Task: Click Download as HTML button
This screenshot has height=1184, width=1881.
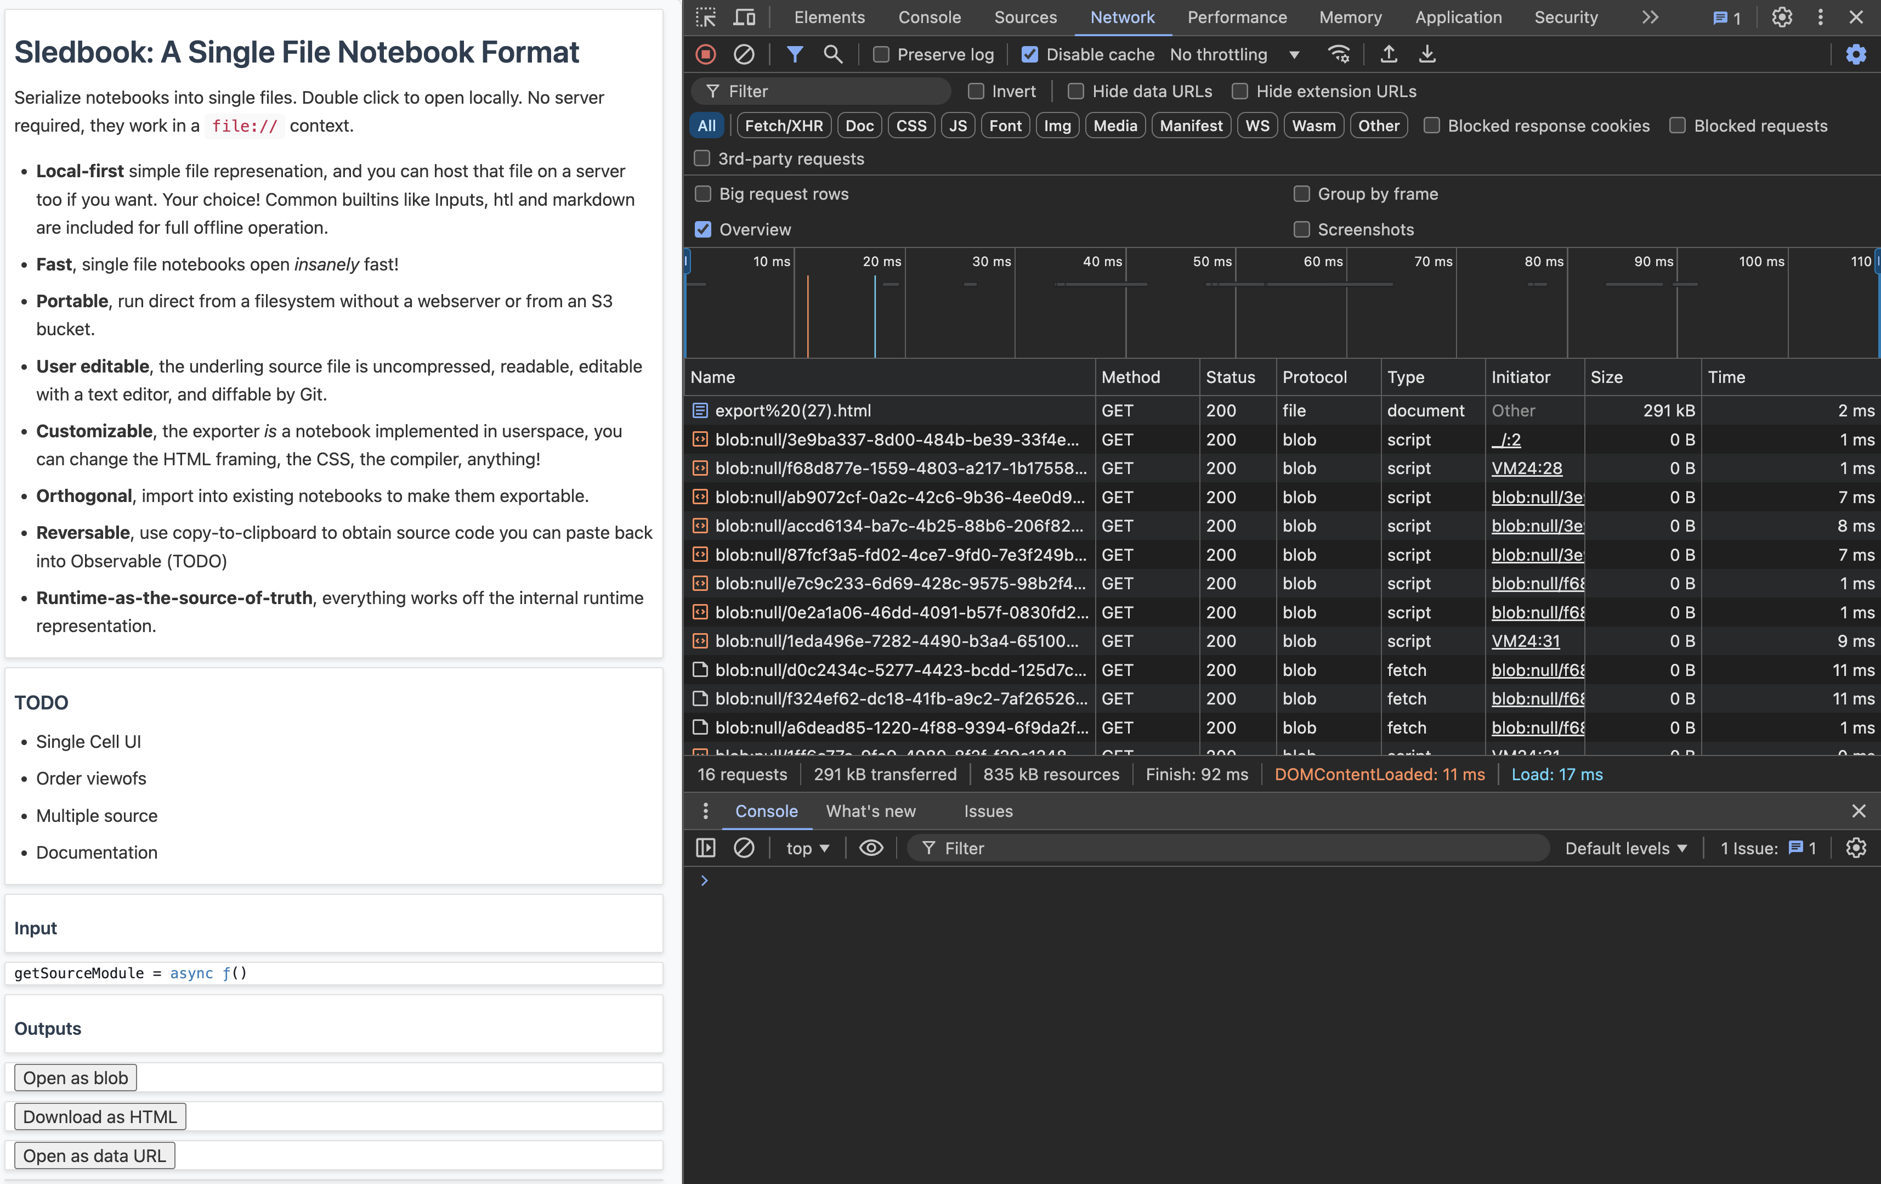Action: click(x=100, y=1117)
